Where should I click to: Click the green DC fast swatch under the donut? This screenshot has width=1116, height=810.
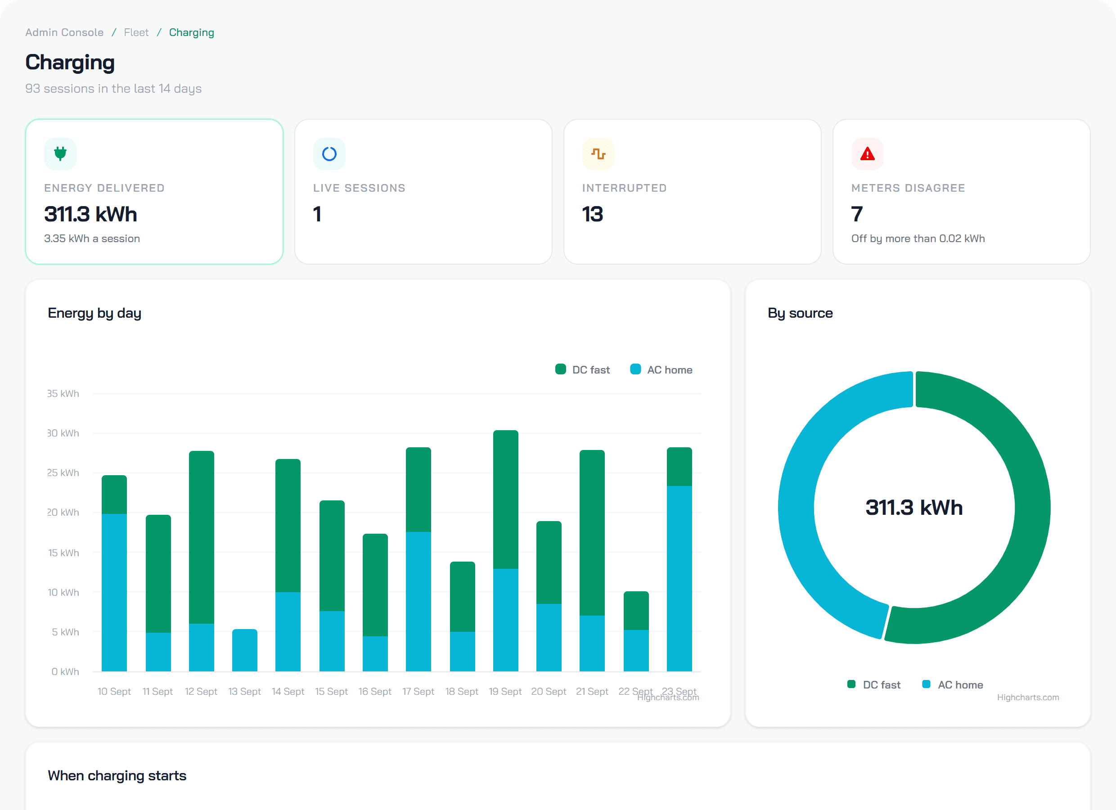click(x=851, y=684)
